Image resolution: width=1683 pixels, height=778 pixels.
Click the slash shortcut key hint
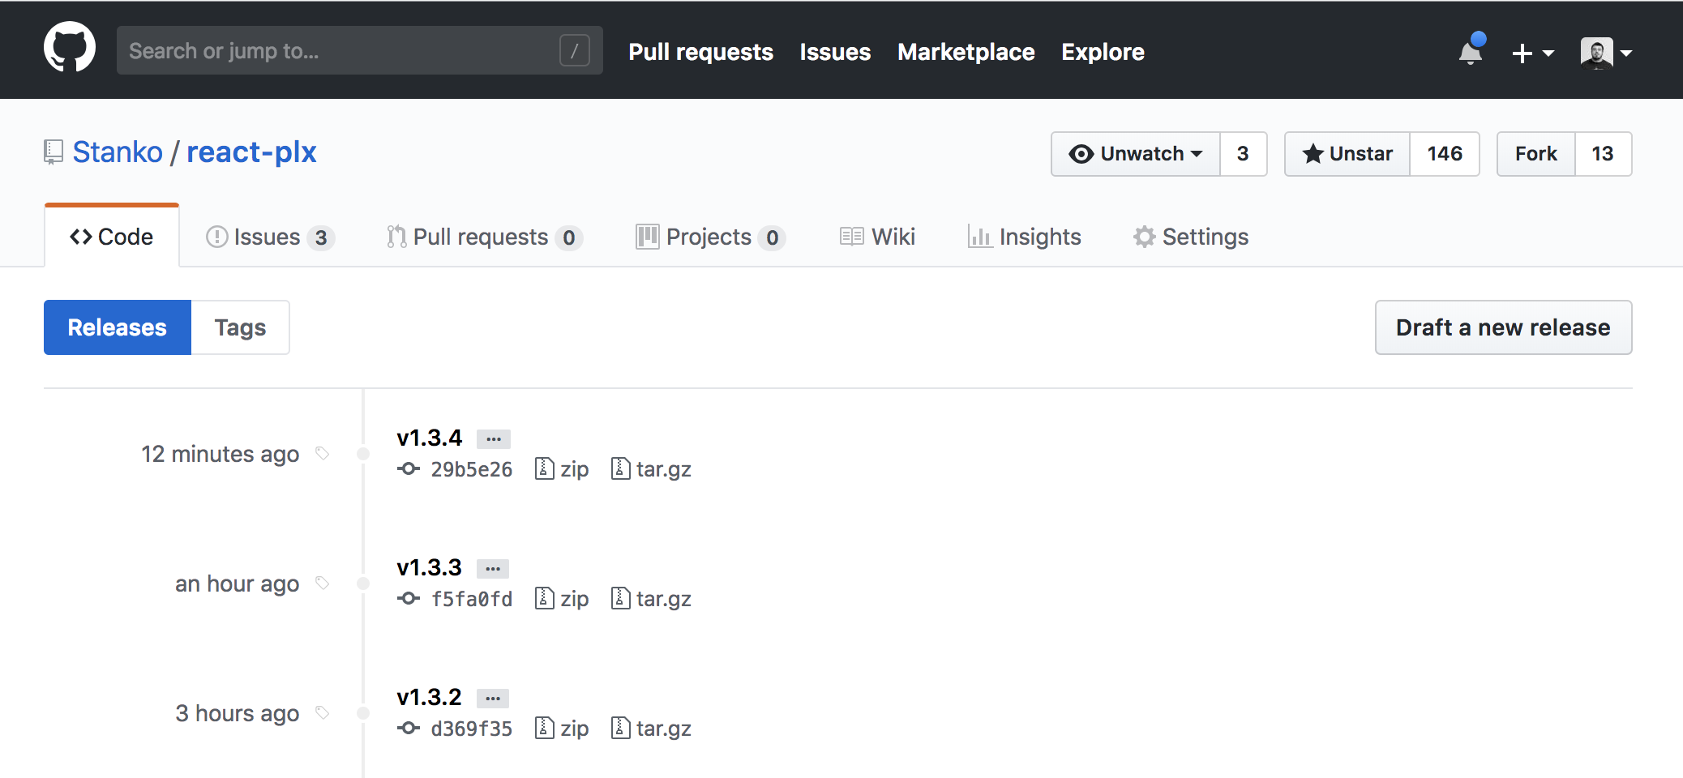pos(574,50)
